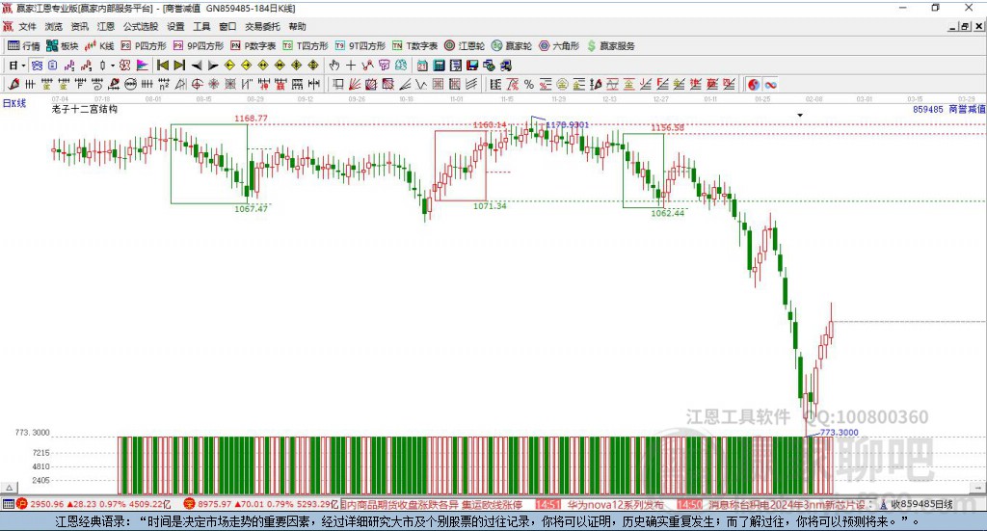Select the n² square number tool
Image resolution: width=987 pixels, height=531 pixels.
164,84
